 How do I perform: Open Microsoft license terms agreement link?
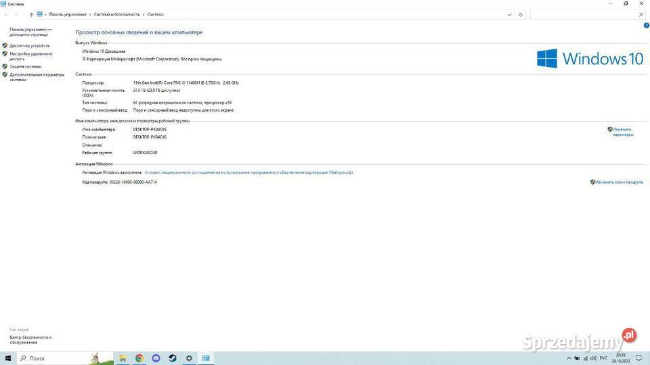248,172
